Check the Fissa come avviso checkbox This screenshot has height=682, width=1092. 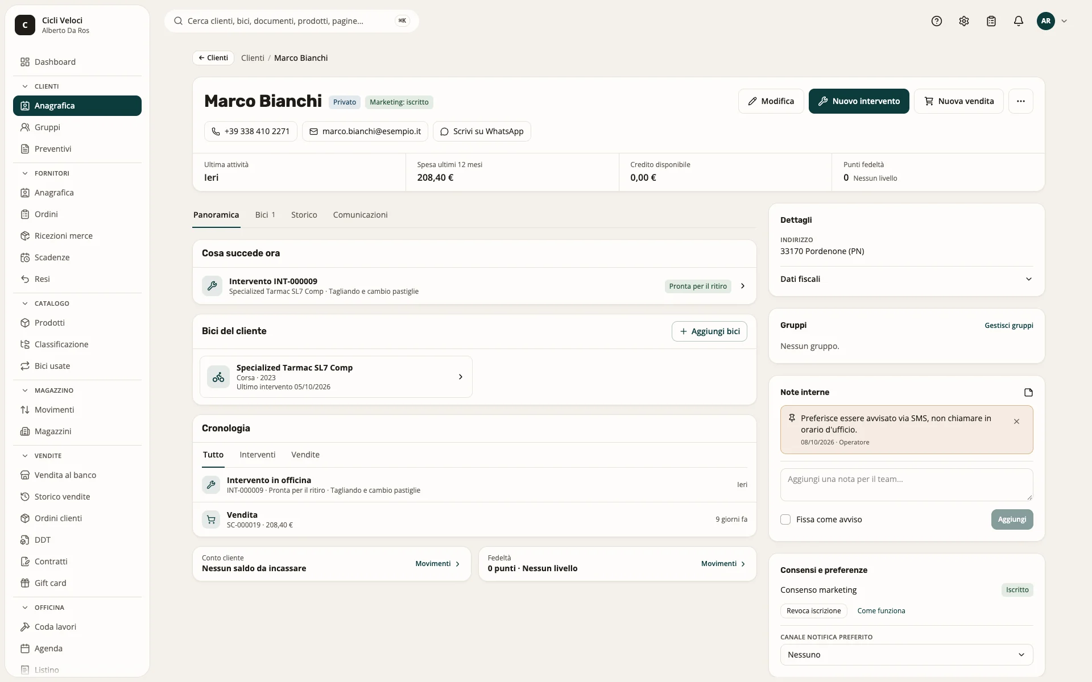coord(785,519)
